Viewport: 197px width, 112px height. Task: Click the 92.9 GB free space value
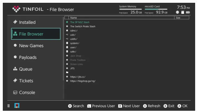(x=162, y=12)
